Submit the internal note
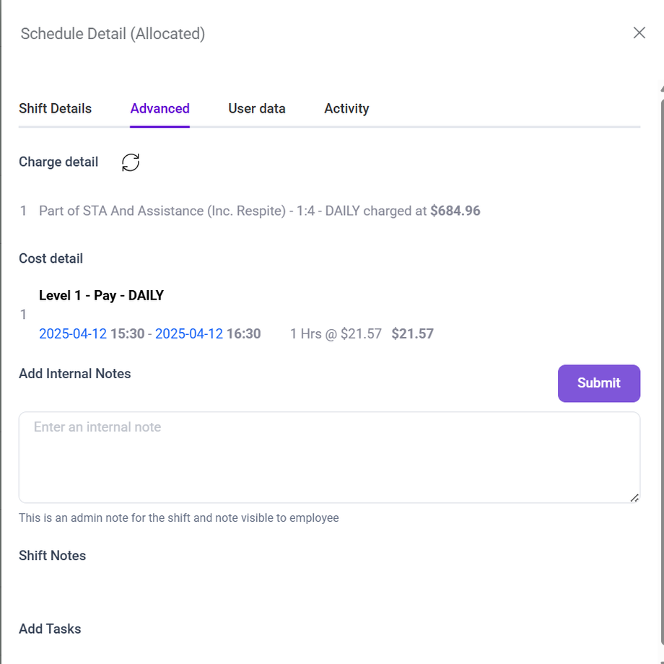This screenshot has width=664, height=664. [598, 383]
